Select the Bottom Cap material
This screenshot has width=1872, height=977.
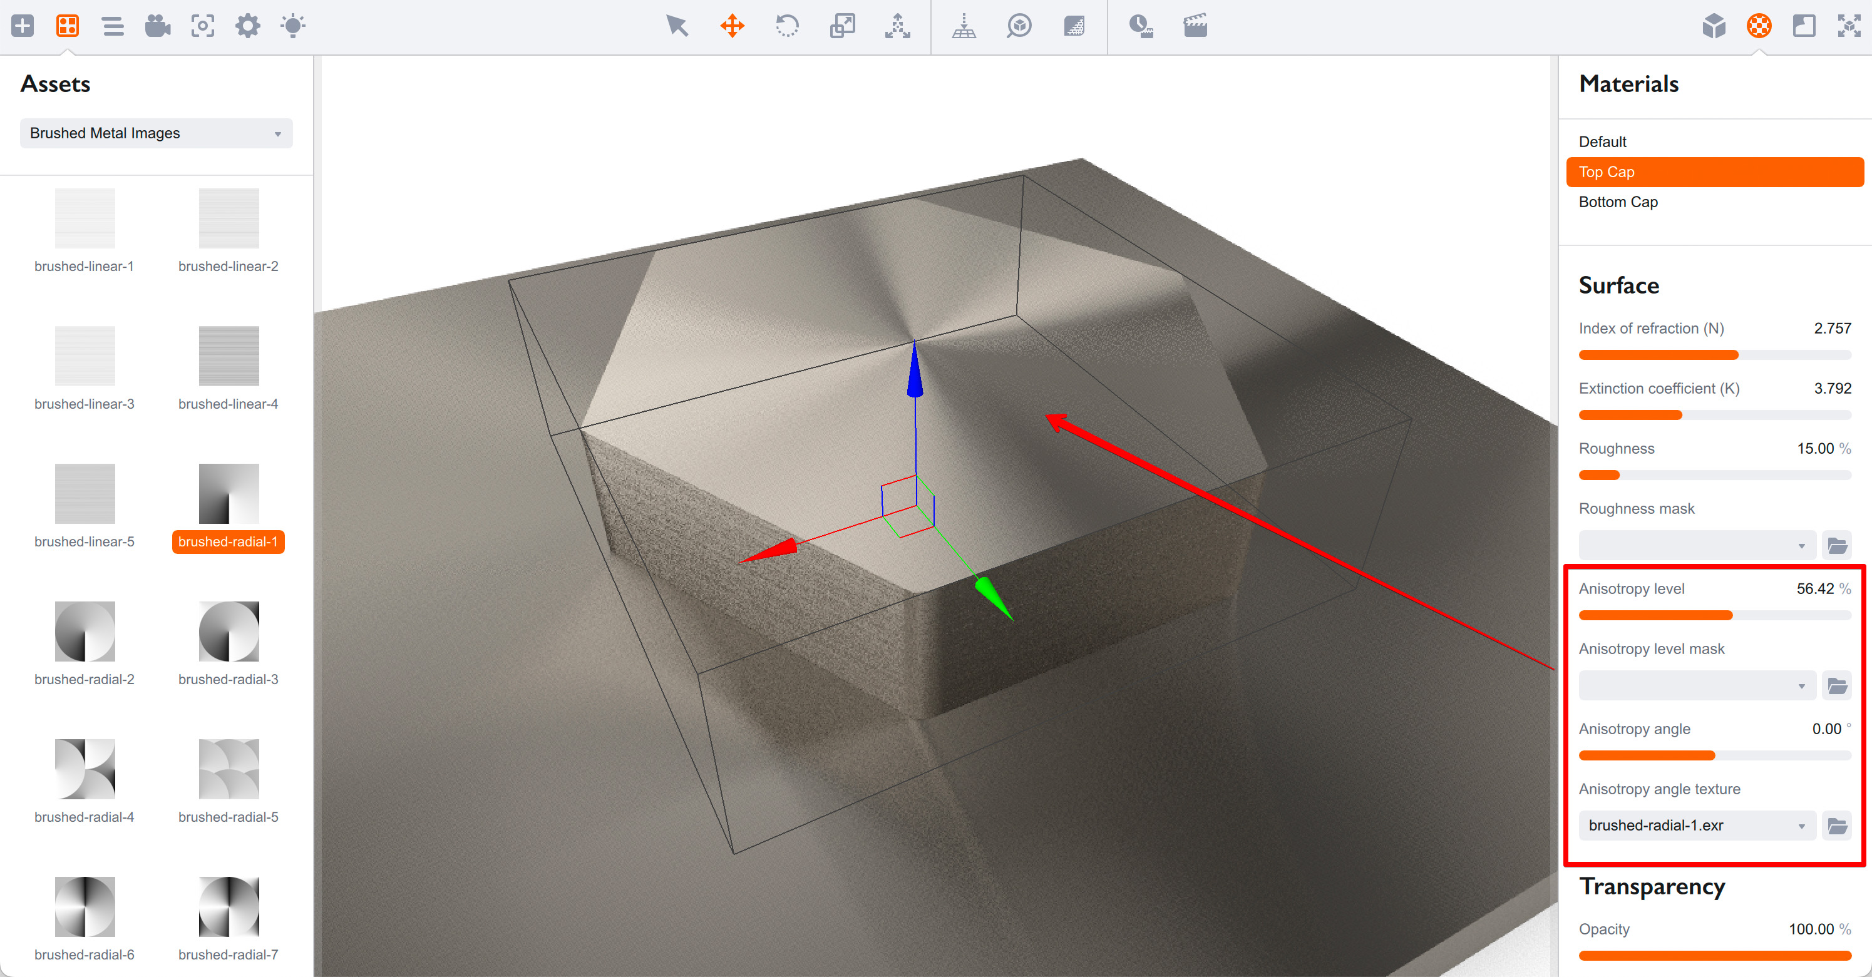tap(1618, 202)
